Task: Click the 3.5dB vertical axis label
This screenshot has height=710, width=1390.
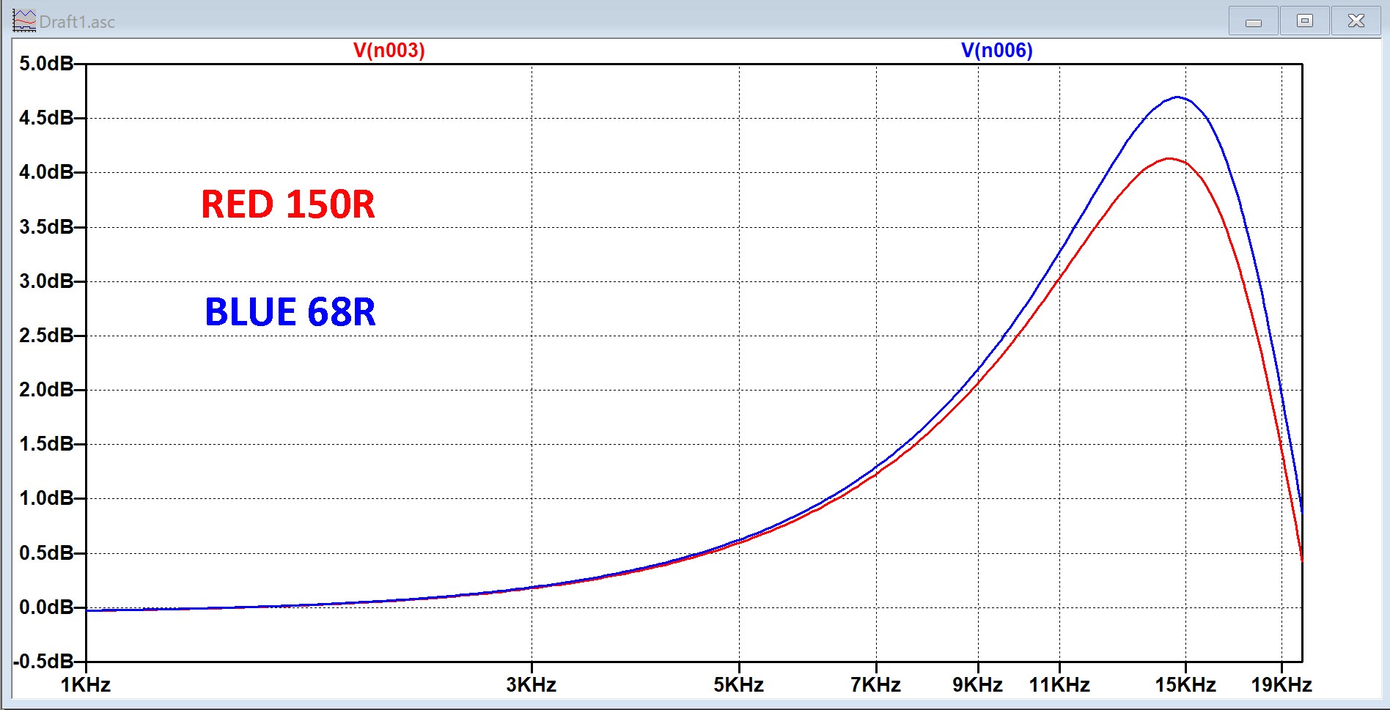Action: 46,227
